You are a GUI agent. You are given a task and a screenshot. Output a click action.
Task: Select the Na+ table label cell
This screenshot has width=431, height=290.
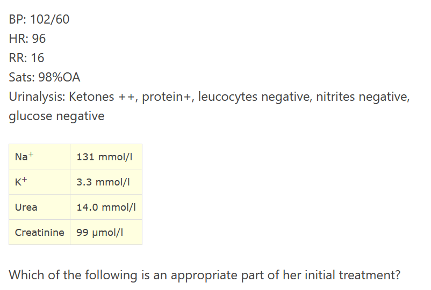(x=40, y=157)
